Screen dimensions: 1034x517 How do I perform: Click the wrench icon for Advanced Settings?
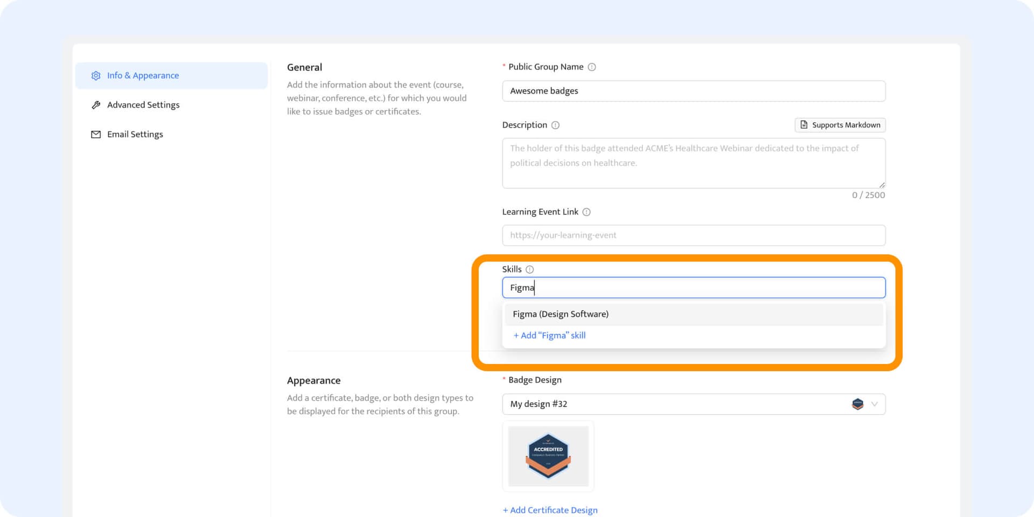pos(95,104)
